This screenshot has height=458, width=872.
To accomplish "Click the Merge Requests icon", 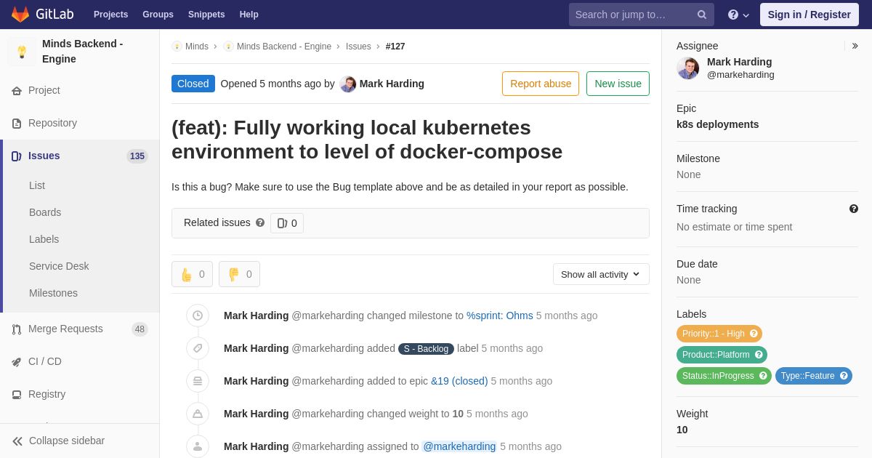I will tap(17, 329).
